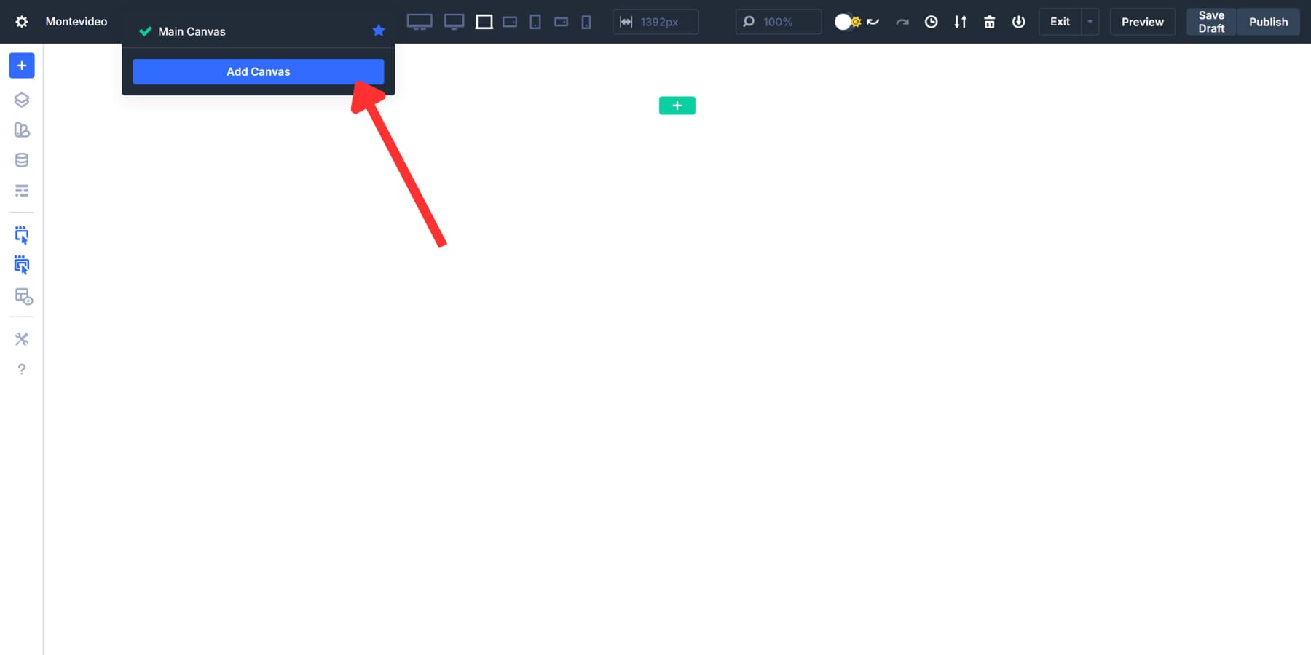The image size is (1311, 655).
Task: Open the zoom level field showing 100%
Action: pyautogui.click(x=778, y=22)
